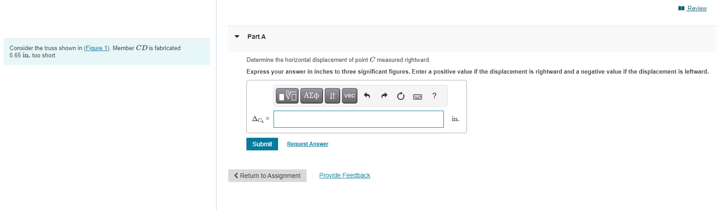726x210 pixels.
Task: Open the math templates fraction/root button
Action: click(x=287, y=96)
